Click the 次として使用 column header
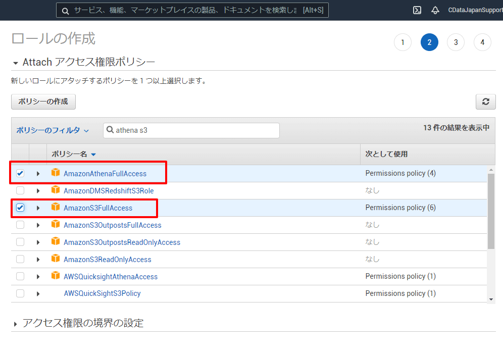The height and width of the screenshot is (354, 503). click(x=386, y=154)
